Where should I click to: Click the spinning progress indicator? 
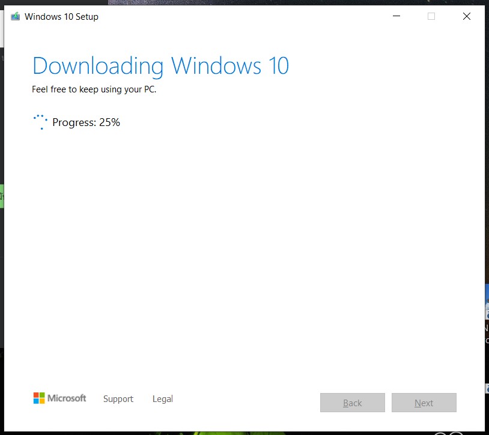[40, 122]
